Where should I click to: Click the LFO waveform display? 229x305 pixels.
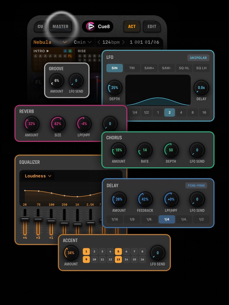[x=158, y=90]
